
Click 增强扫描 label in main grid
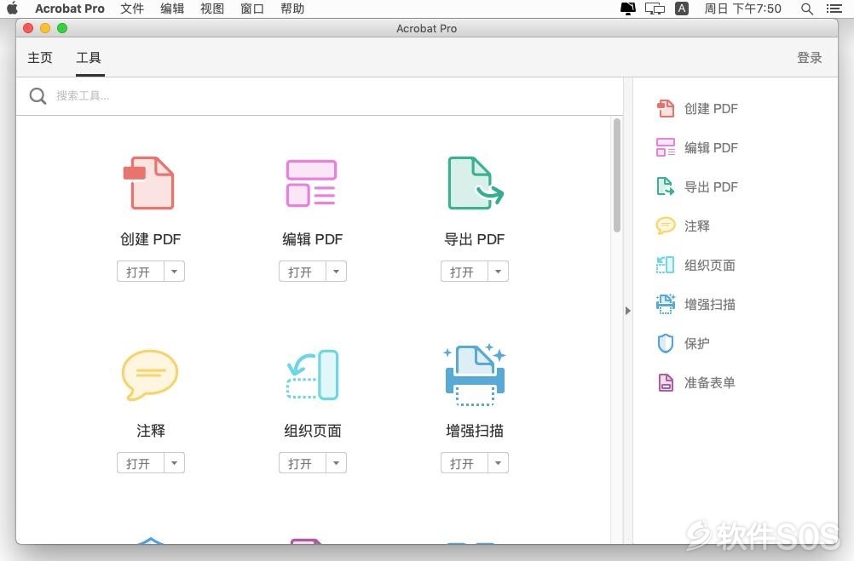(x=475, y=431)
